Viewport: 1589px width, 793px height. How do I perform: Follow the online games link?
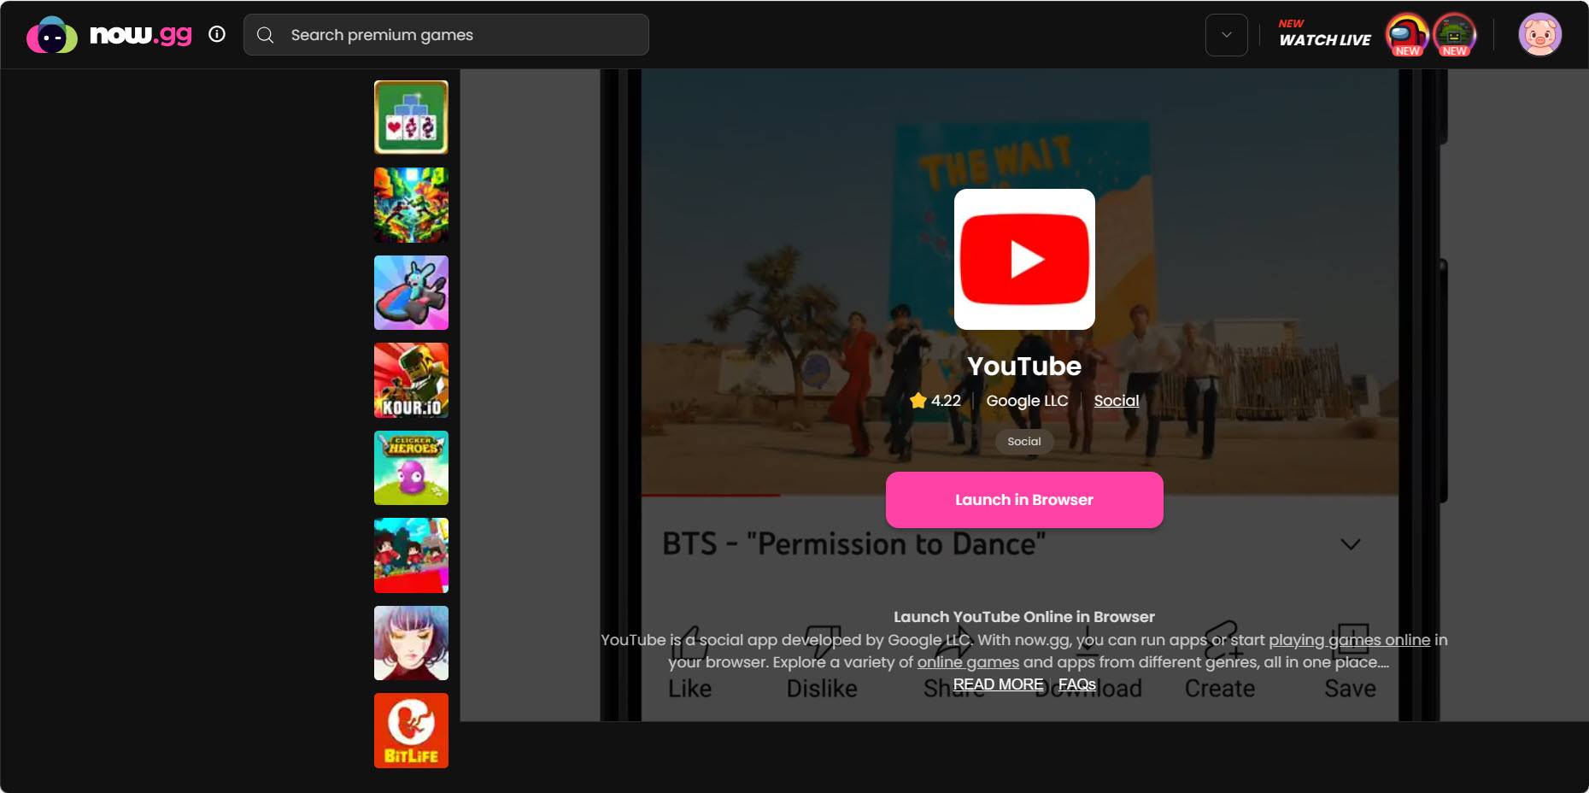point(968,662)
